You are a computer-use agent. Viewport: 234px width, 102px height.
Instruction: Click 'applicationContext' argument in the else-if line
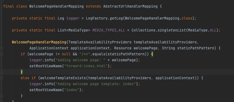click(175, 78)
